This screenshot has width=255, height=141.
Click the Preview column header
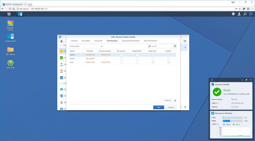[90, 51]
